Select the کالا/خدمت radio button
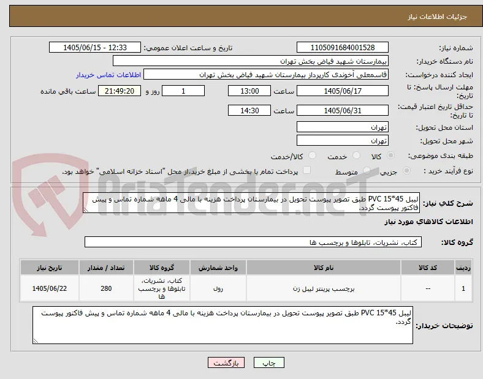The height and width of the screenshot is (379, 483). (313, 156)
